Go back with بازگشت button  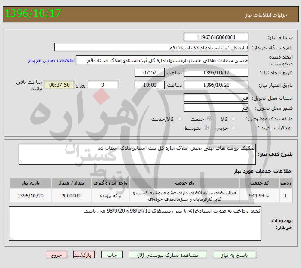tap(84, 255)
